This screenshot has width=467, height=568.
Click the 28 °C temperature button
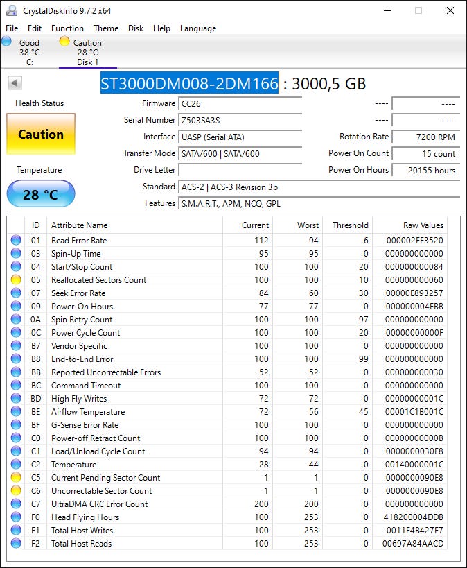pyautogui.click(x=41, y=195)
